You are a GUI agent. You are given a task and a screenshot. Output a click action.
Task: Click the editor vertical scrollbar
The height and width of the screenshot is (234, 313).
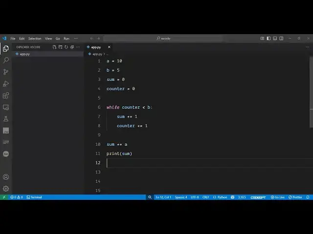pyautogui.click(x=311, y=93)
